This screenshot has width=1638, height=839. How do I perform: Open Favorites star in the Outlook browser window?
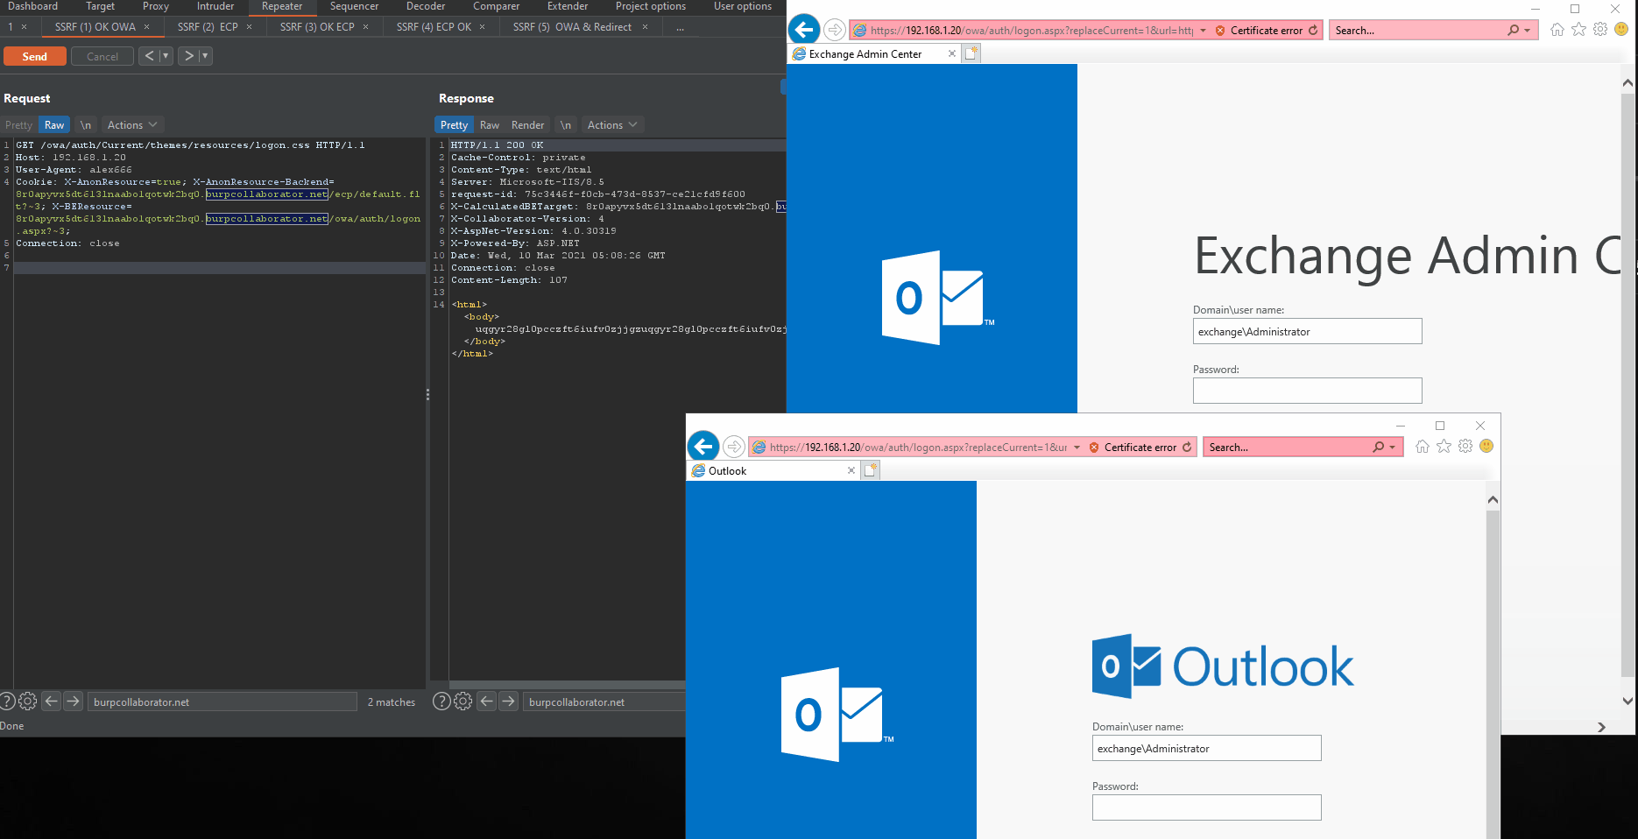tap(1444, 447)
